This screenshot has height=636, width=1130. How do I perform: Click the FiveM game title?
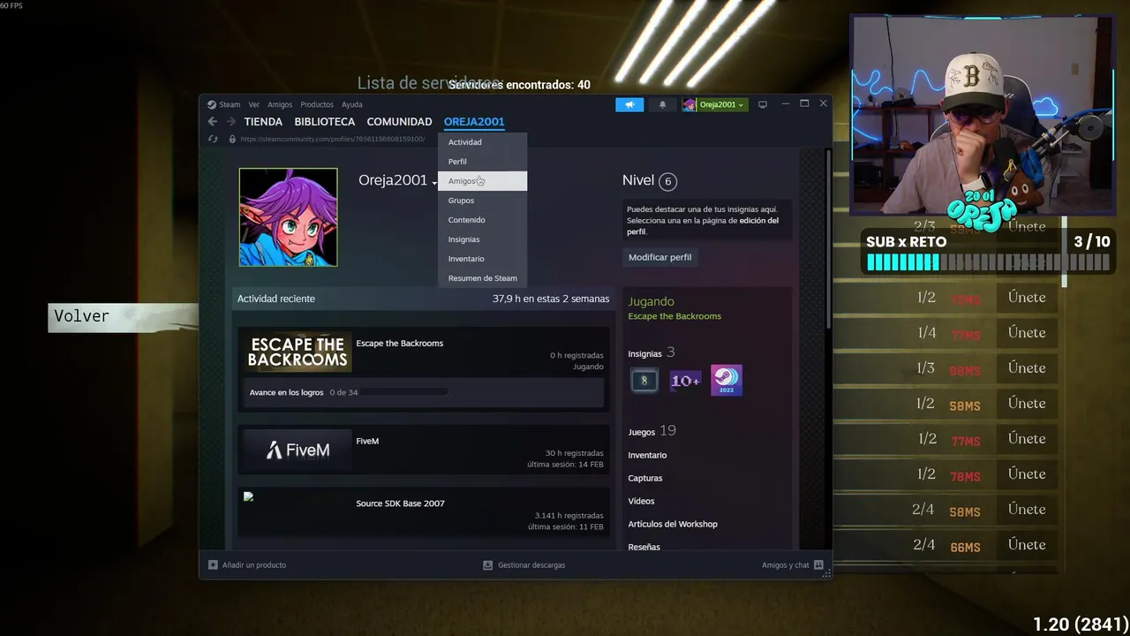click(x=367, y=441)
